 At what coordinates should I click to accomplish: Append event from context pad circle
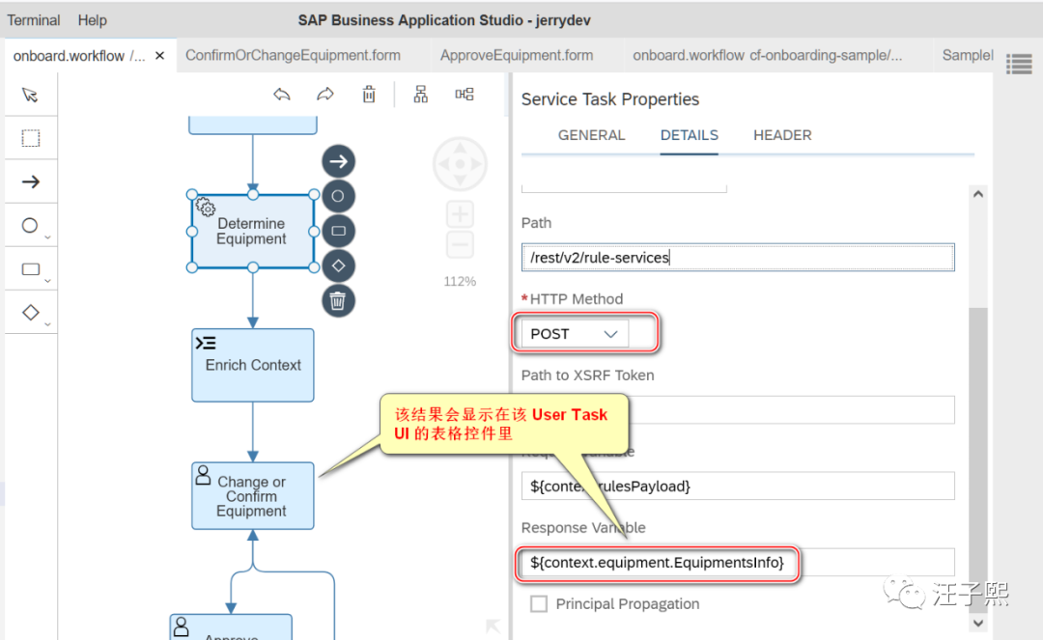(x=338, y=196)
